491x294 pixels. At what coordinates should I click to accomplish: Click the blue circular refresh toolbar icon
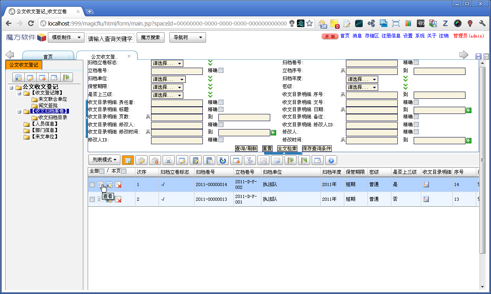tap(223, 160)
